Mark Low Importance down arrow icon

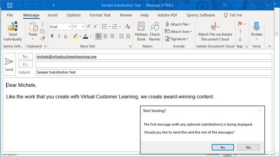(240, 39)
